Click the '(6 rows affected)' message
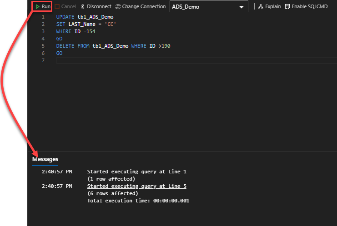This screenshot has height=226, width=337. click(x=112, y=193)
